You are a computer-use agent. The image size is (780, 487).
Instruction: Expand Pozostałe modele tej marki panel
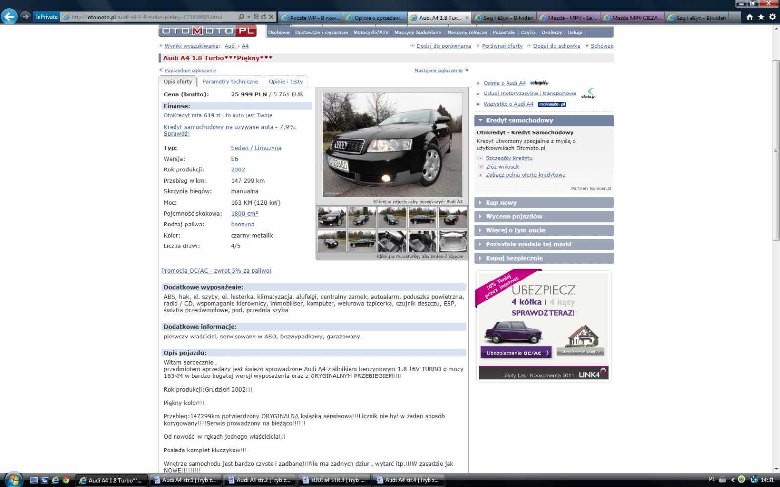tap(544, 244)
